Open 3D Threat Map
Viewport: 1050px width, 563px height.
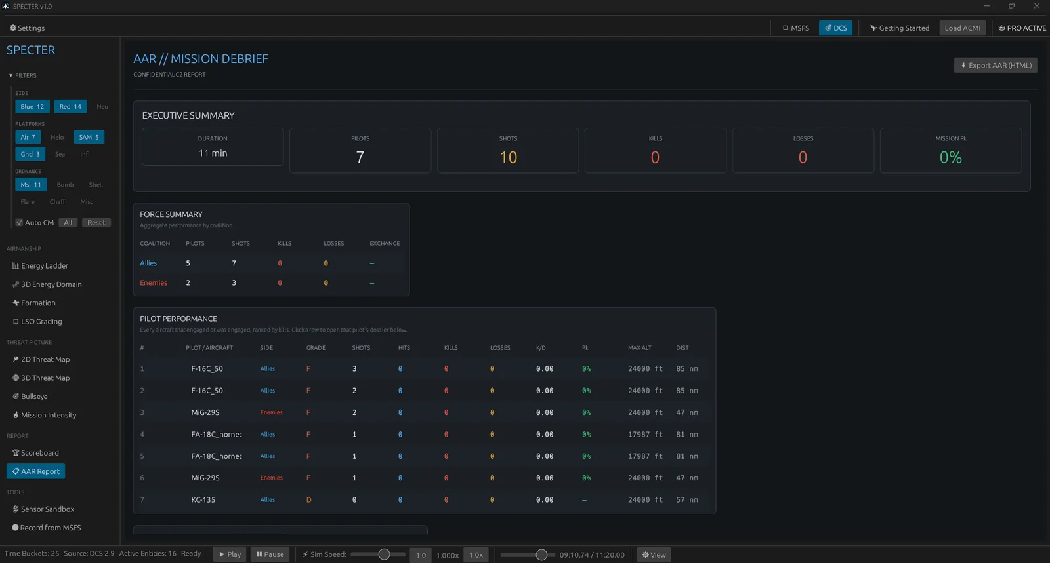tap(41, 378)
